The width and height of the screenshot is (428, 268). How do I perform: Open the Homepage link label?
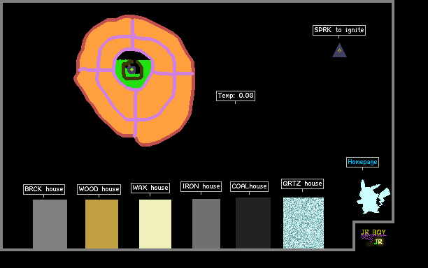pos(362,162)
